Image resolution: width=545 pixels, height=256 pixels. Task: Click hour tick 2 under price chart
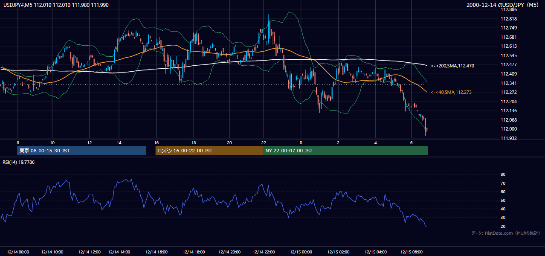[x=338, y=143]
